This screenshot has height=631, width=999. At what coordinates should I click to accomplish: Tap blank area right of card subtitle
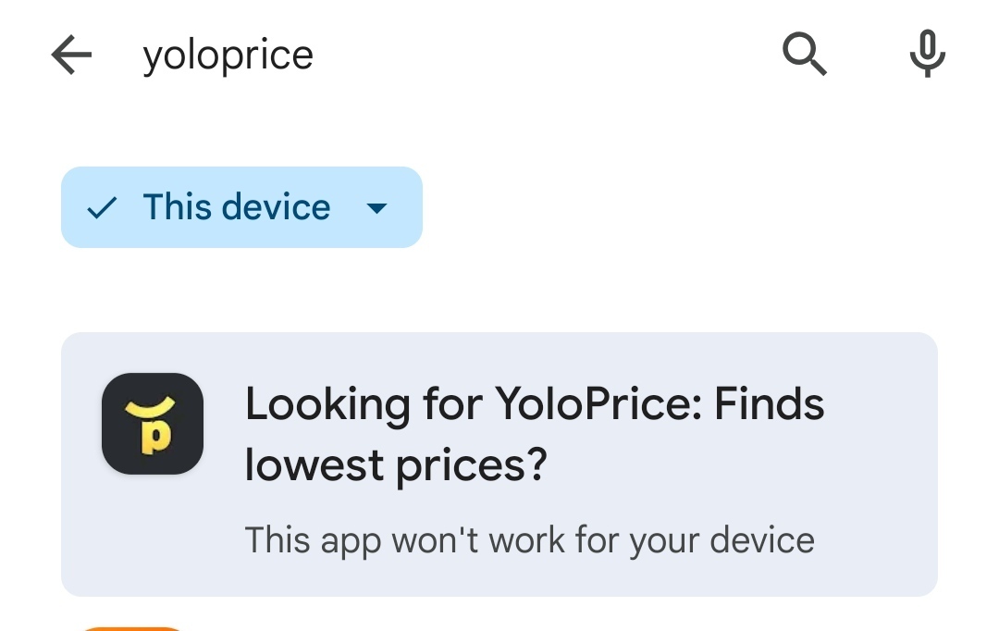874,540
